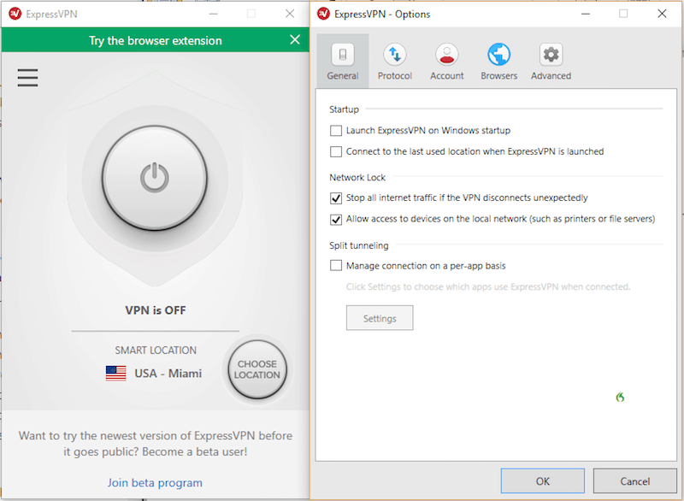
Task: Click the Startup section heading
Action: (x=344, y=109)
